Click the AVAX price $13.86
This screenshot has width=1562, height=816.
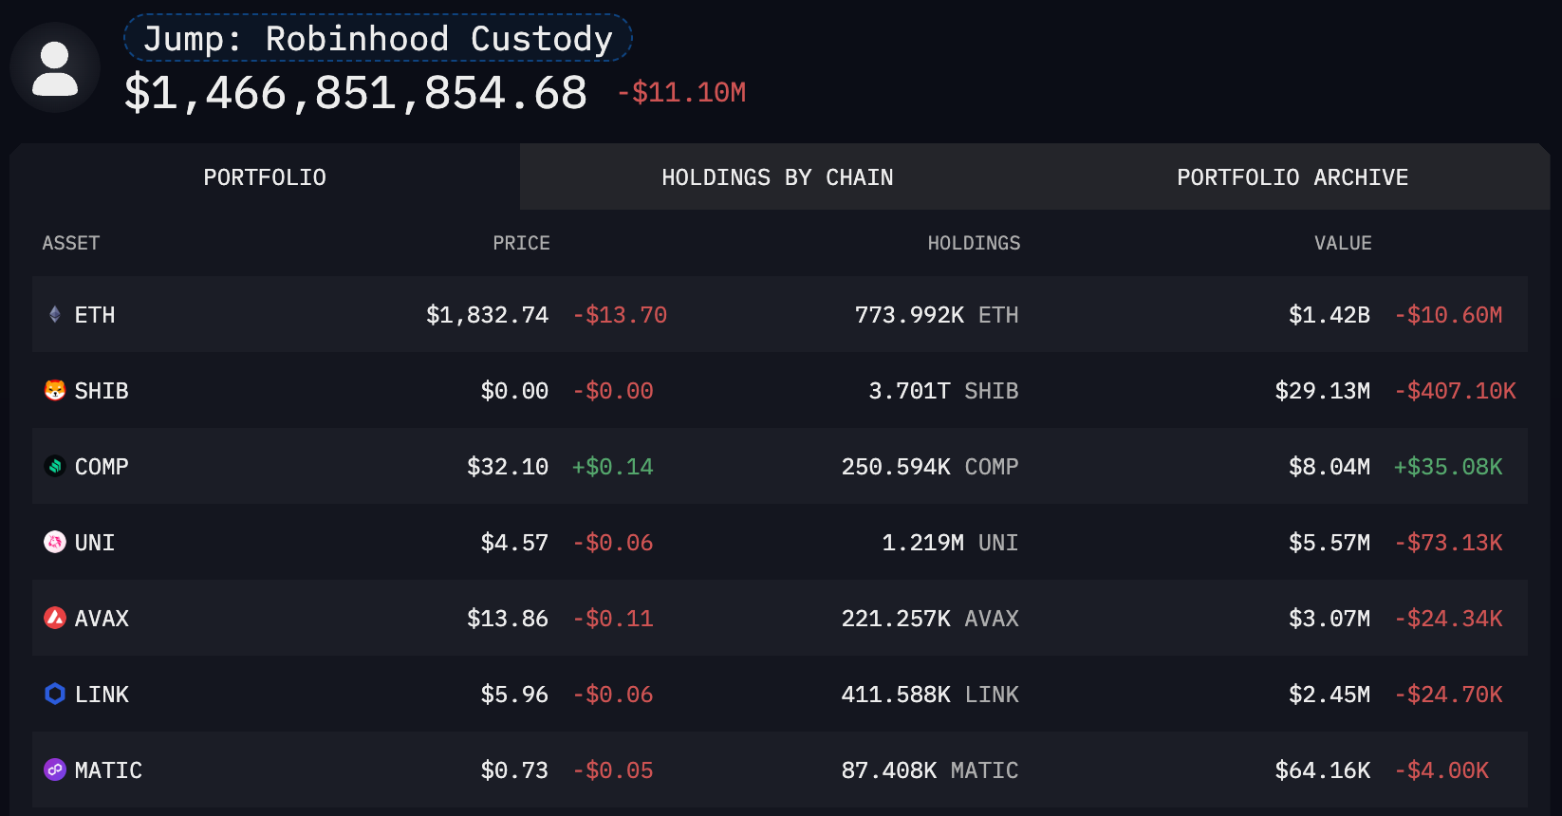(508, 619)
